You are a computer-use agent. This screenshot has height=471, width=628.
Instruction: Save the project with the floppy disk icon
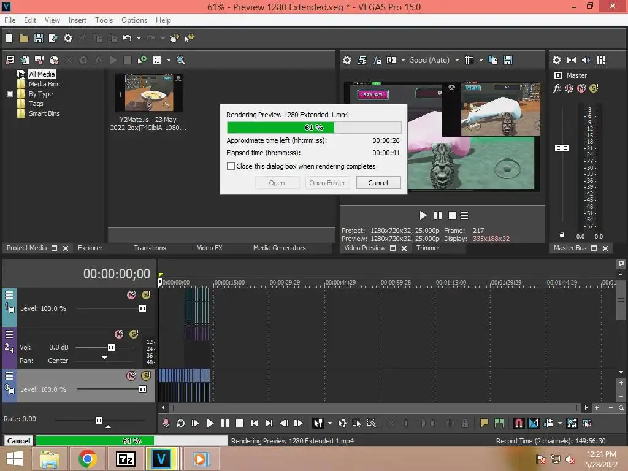[x=39, y=38]
